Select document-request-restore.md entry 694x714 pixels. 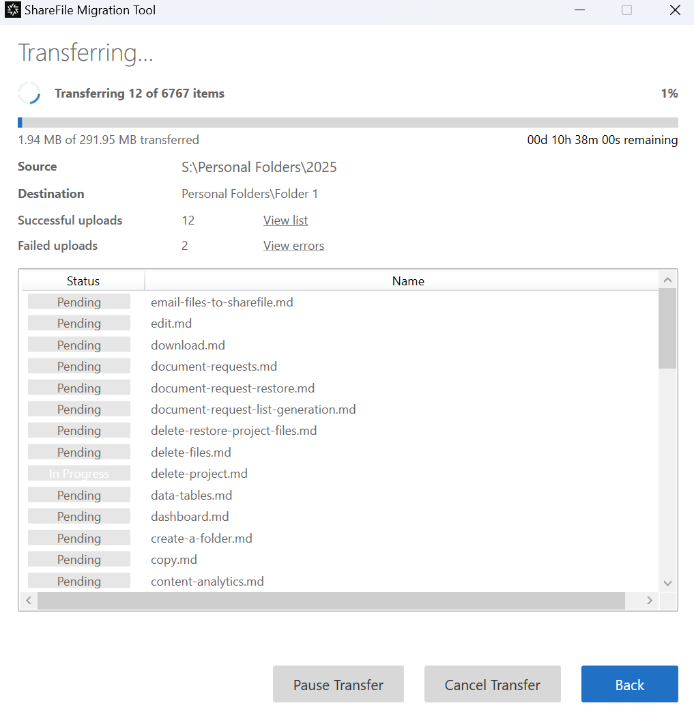233,388
